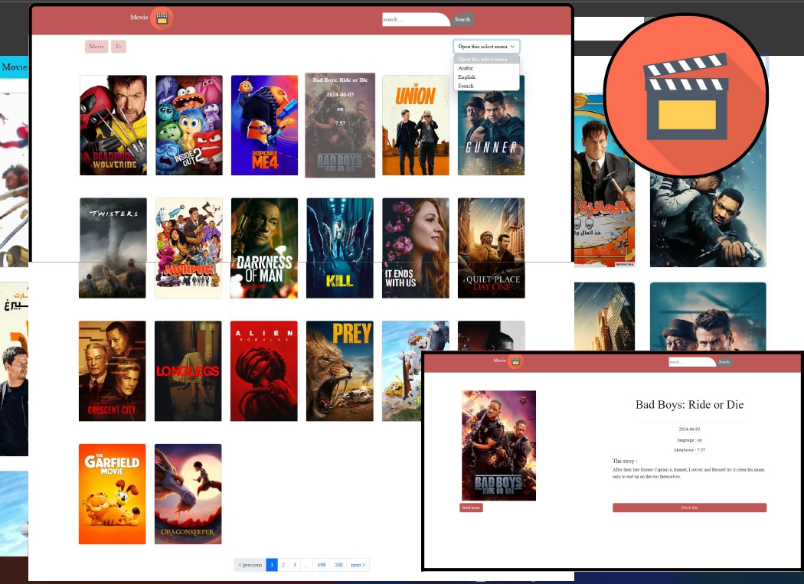804x584 pixels.
Task: Click the 'Back home' button
Action: 471,507
